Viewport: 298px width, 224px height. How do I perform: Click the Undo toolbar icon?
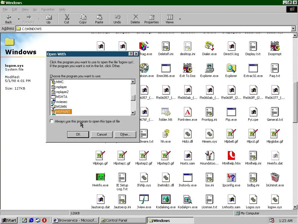(x=117, y=17)
